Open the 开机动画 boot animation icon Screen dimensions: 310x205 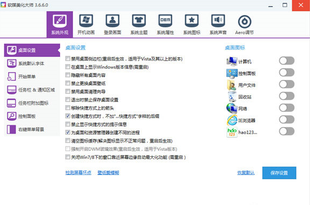[86, 24]
